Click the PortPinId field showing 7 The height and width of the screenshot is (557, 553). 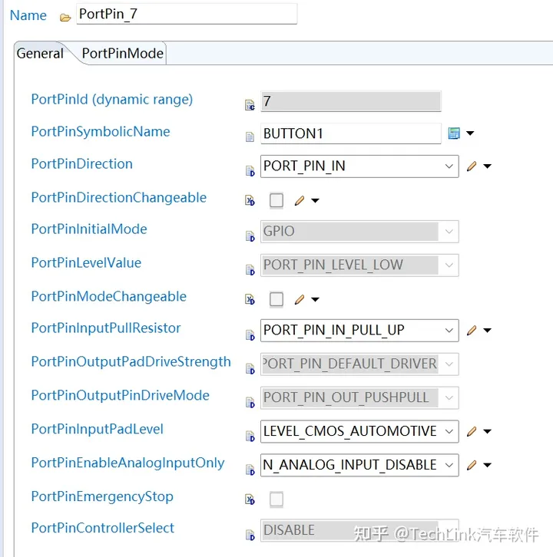pos(351,101)
